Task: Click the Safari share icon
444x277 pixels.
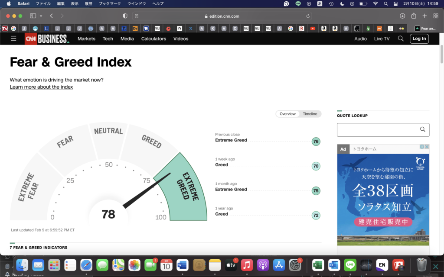Action: [x=414, y=16]
